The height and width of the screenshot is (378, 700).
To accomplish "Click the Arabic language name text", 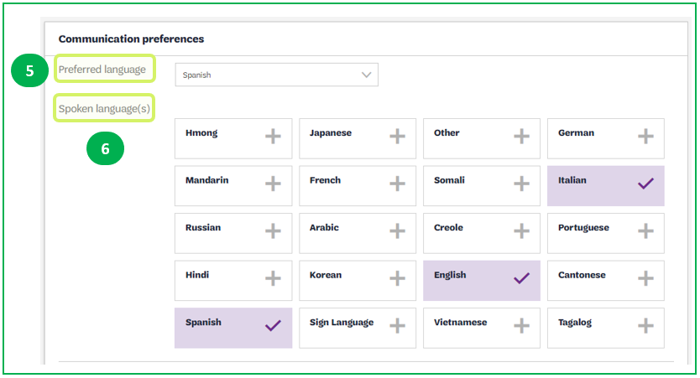I will (x=324, y=227).
